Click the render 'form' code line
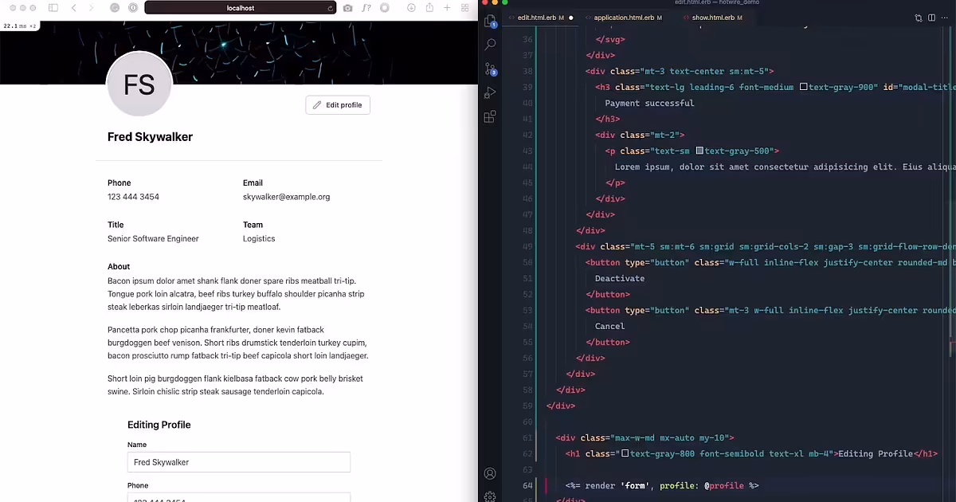 click(x=662, y=485)
